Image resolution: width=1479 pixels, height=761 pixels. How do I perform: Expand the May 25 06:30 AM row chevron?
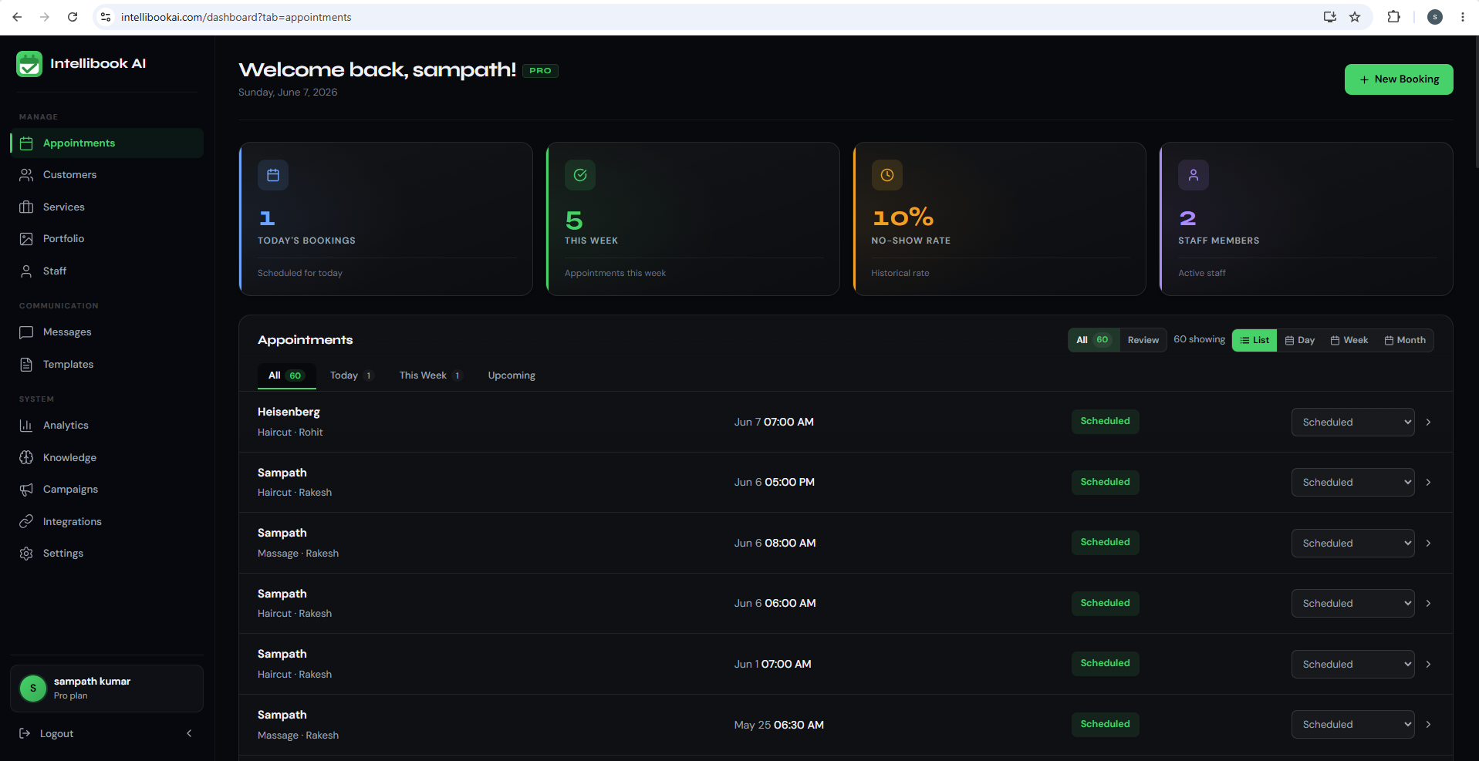coord(1429,725)
